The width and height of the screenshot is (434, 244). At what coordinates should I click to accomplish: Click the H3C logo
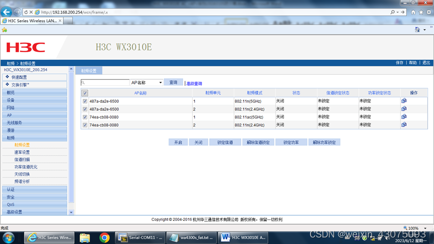pos(26,47)
